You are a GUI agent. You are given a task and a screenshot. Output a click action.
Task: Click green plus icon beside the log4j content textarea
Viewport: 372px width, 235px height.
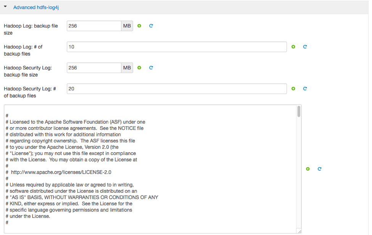point(308,169)
